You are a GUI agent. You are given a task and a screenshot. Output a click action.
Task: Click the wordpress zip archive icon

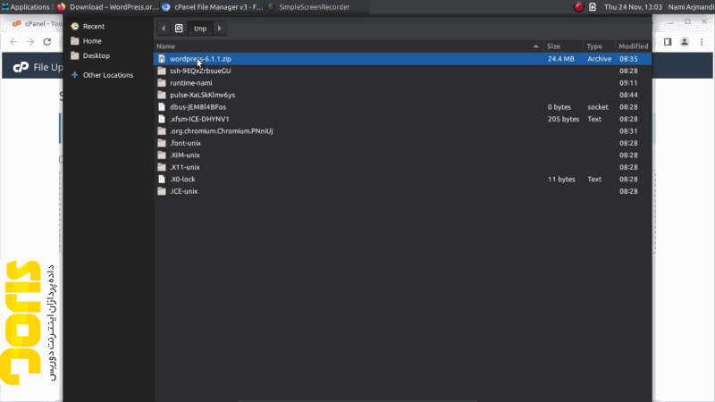point(162,59)
